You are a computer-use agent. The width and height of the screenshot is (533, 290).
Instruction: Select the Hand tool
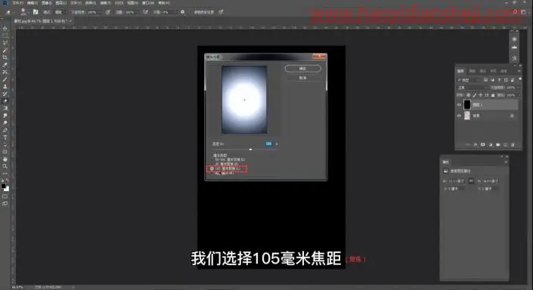pos(5,159)
